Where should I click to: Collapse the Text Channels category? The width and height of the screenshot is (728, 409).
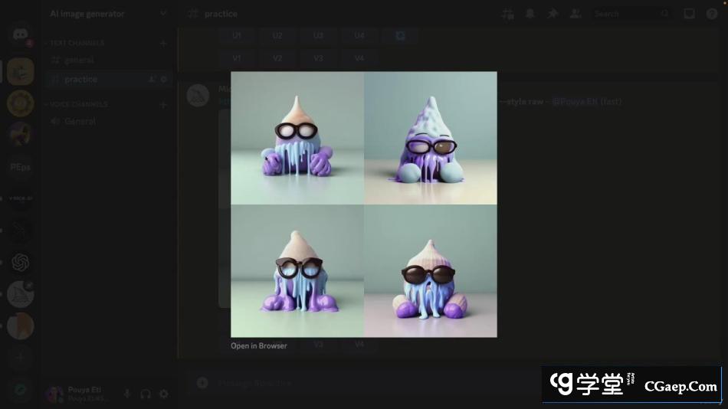[x=77, y=43]
